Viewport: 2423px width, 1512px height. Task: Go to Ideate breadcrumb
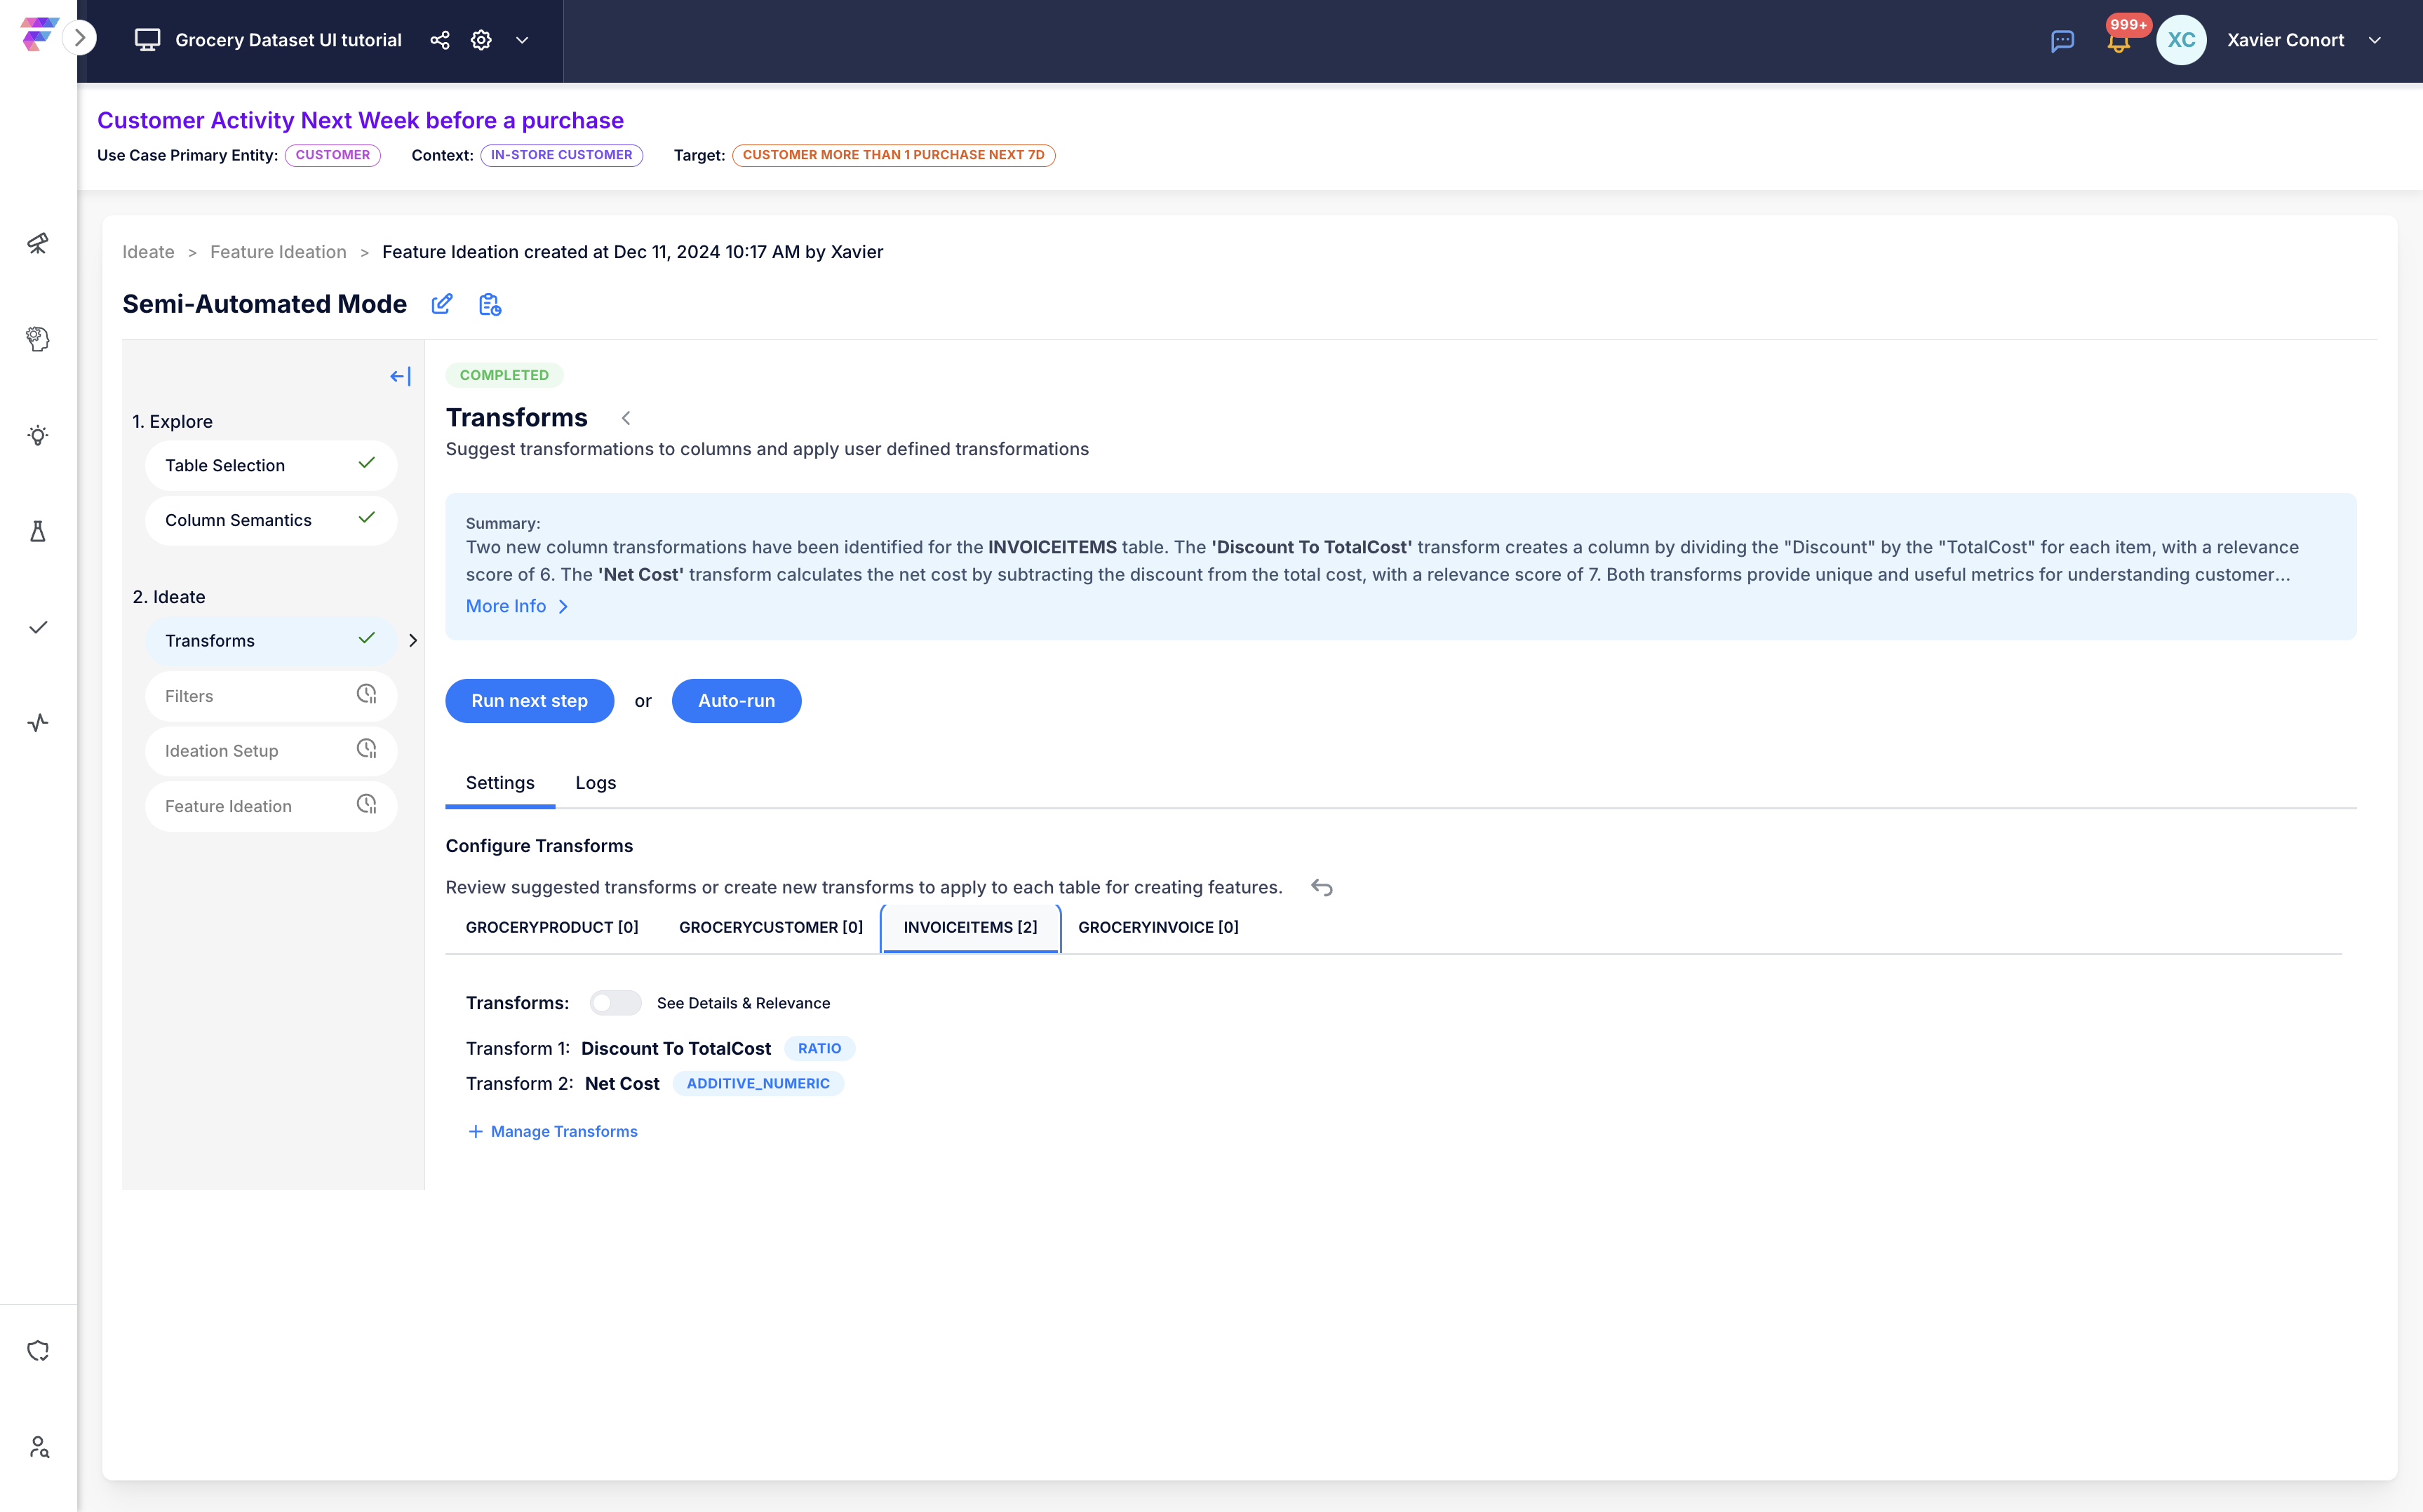click(148, 252)
